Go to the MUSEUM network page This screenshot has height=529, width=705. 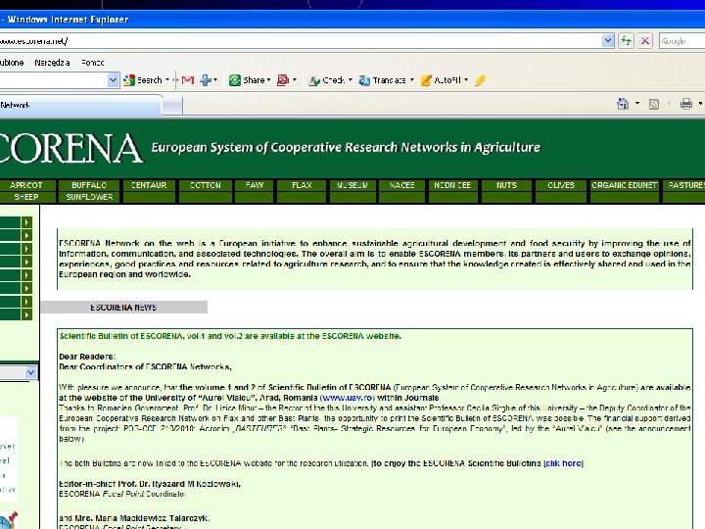pyautogui.click(x=352, y=185)
